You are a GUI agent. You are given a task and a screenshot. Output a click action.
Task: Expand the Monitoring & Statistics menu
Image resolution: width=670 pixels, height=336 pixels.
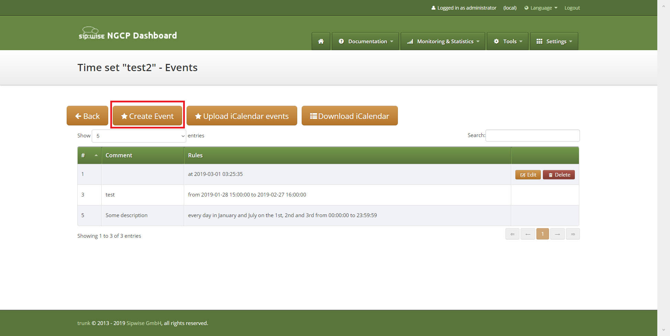443,41
